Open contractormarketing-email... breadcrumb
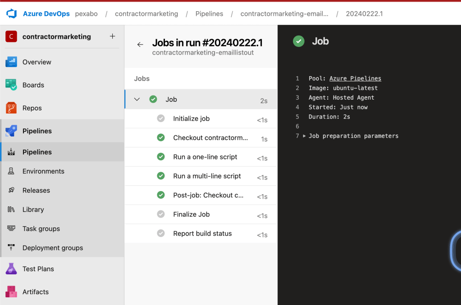The image size is (461, 305). point(284,14)
